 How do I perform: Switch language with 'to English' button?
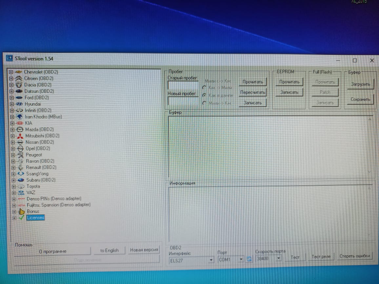click(x=109, y=251)
